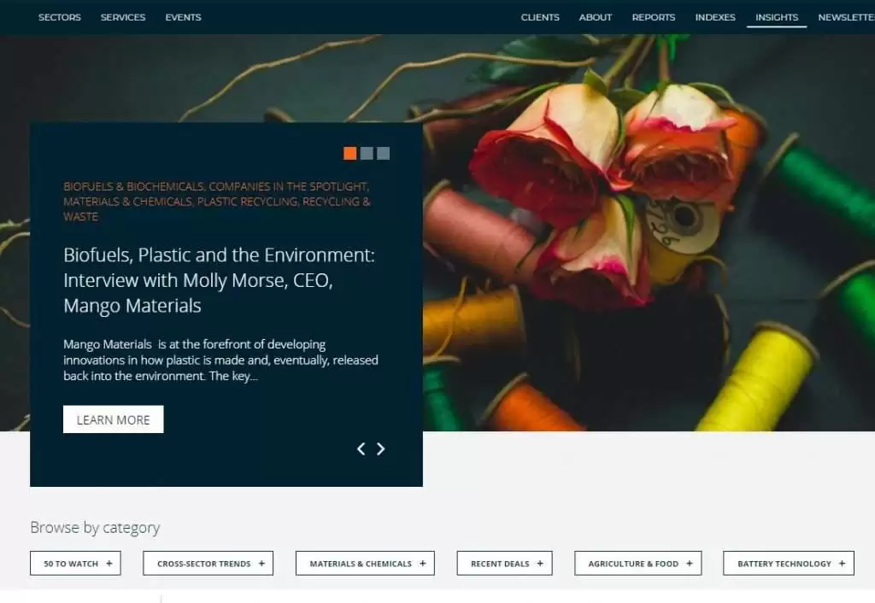
Task: Navigate to the About page
Action: [596, 17]
